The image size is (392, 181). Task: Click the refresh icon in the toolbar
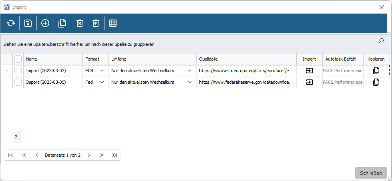click(x=10, y=24)
